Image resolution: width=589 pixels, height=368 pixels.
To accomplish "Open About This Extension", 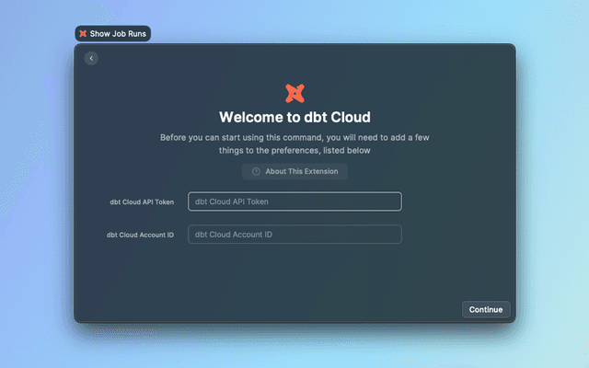I will pos(301,171).
